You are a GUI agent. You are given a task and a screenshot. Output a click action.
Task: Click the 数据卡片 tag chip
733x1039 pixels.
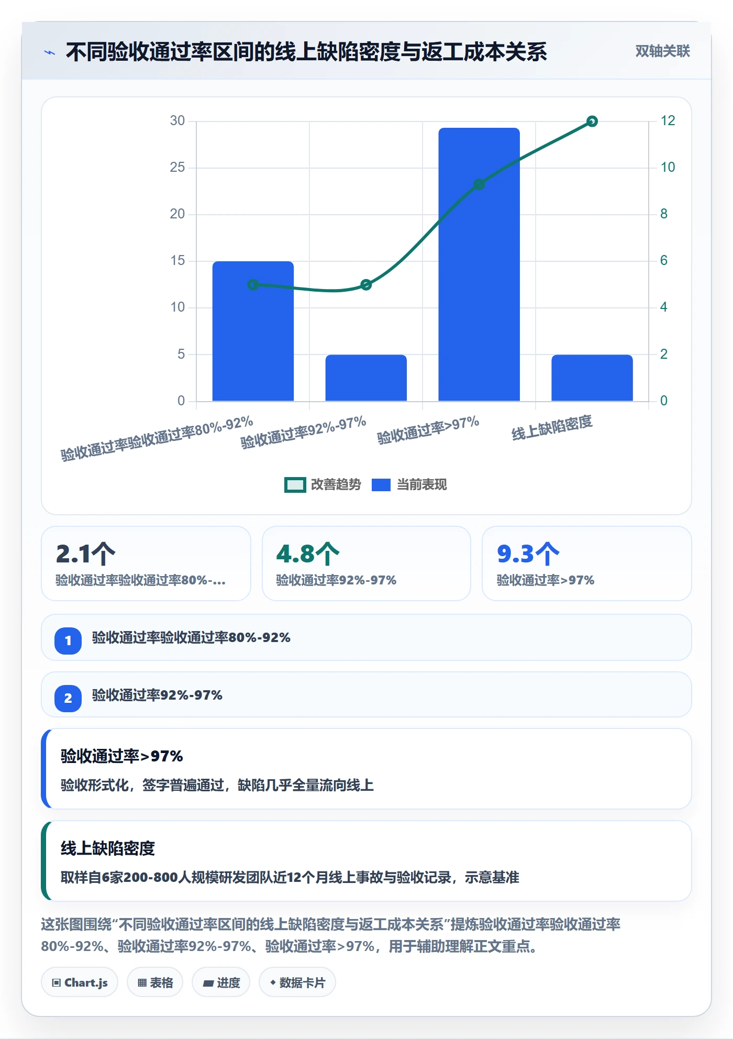[x=297, y=982]
